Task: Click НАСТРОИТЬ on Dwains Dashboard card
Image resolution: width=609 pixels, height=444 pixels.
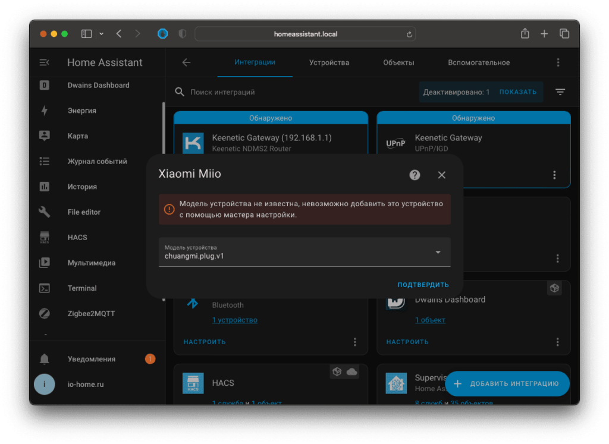Action: [407, 342]
